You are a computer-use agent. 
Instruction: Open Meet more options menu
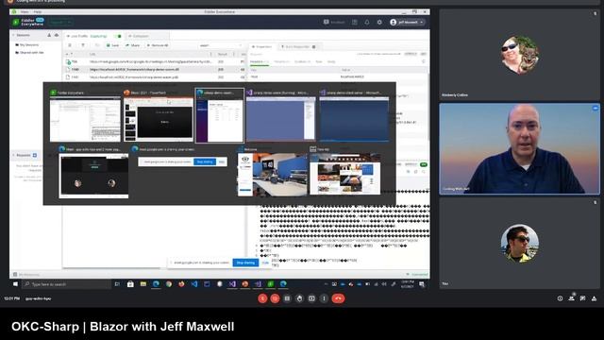tap(325, 298)
